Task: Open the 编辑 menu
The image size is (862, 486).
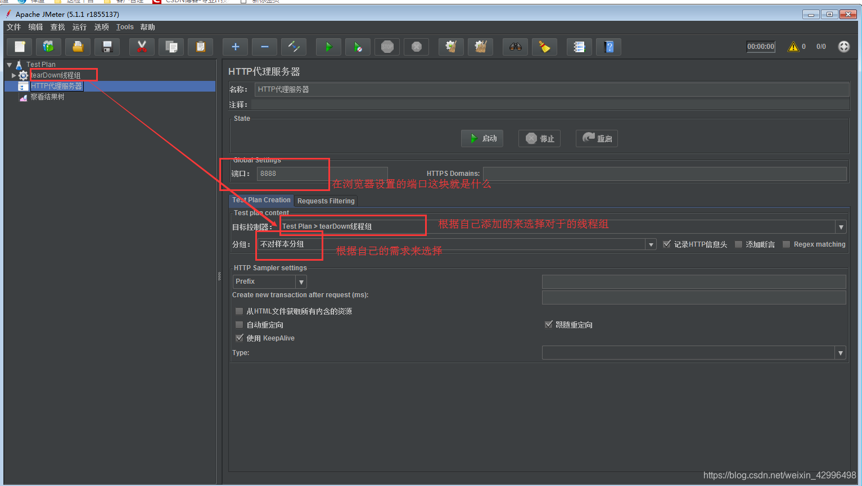Action: click(35, 27)
